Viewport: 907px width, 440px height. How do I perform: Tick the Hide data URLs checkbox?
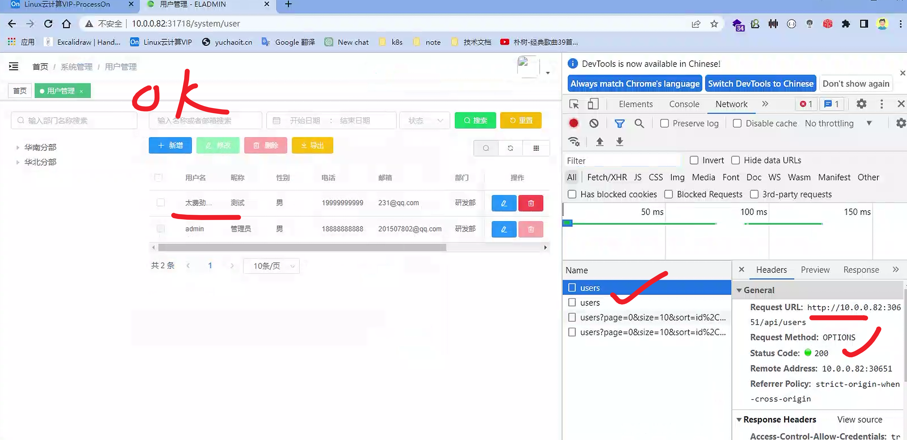[x=735, y=160]
